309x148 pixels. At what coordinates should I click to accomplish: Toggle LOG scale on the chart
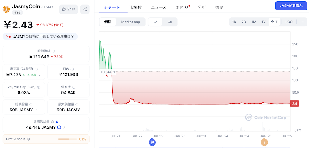click(x=289, y=22)
